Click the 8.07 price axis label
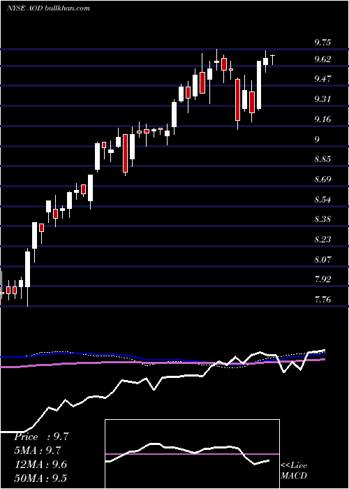This screenshot has width=349, height=489. [322, 259]
